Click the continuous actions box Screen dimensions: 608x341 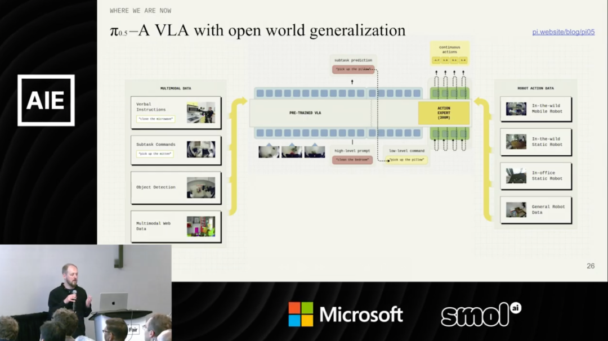pyautogui.click(x=449, y=53)
